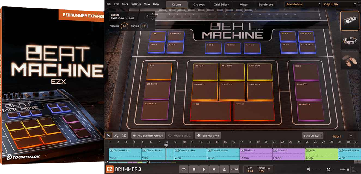Screen dimensions: 361x174
Task: Hit the HI TOM pad
Action: coord(206,72)
